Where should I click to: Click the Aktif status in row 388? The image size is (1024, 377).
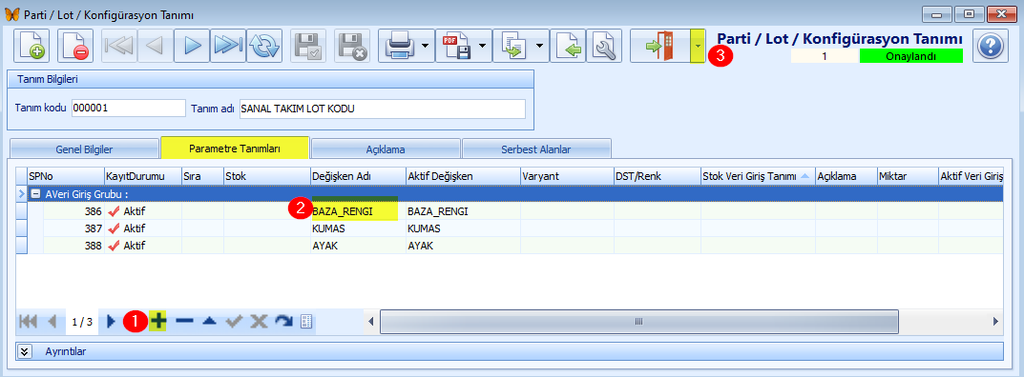pos(142,246)
